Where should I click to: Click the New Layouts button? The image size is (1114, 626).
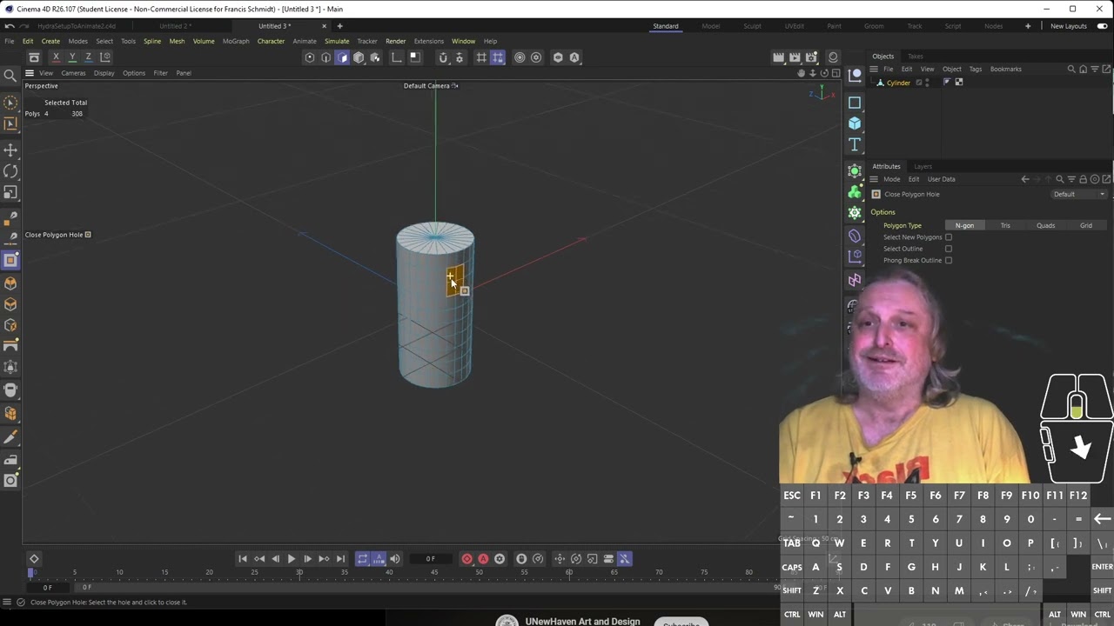[1069, 26]
